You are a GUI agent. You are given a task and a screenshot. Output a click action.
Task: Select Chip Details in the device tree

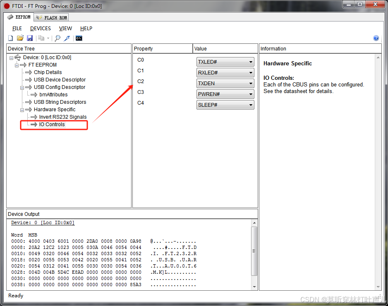click(x=48, y=72)
